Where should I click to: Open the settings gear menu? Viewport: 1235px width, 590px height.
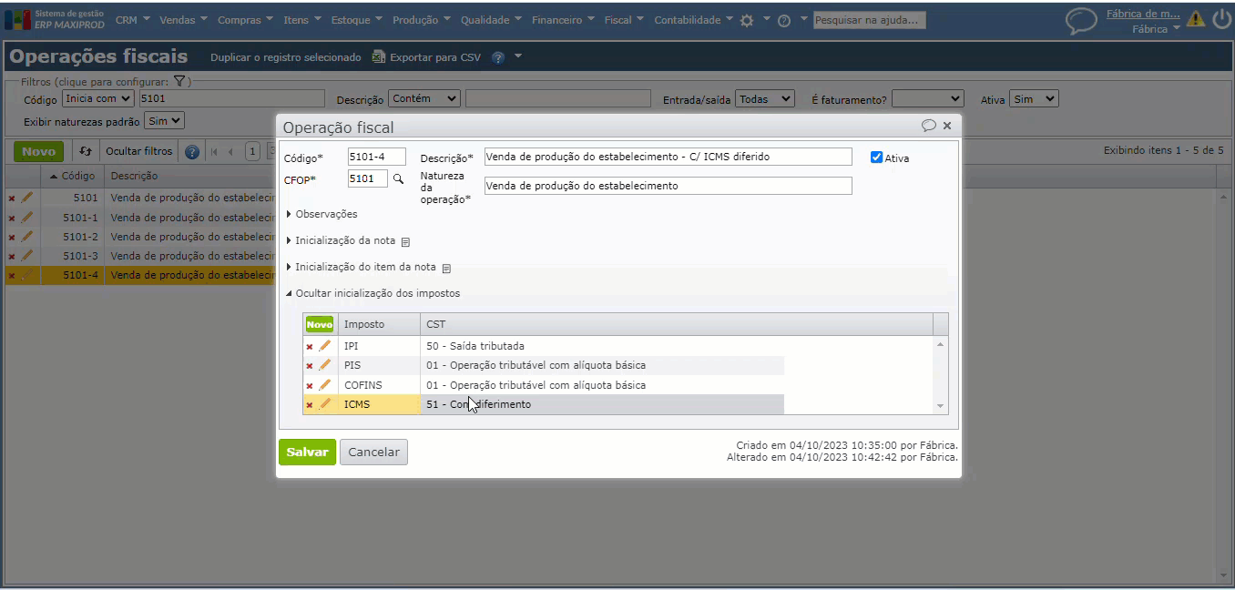click(747, 20)
